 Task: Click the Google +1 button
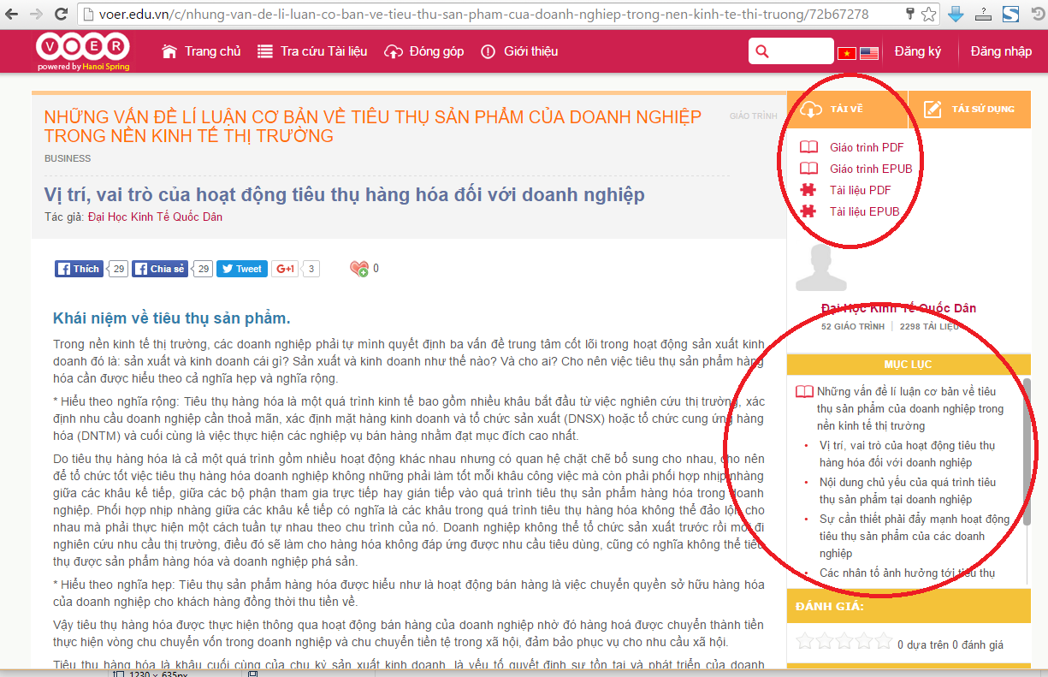(x=285, y=269)
